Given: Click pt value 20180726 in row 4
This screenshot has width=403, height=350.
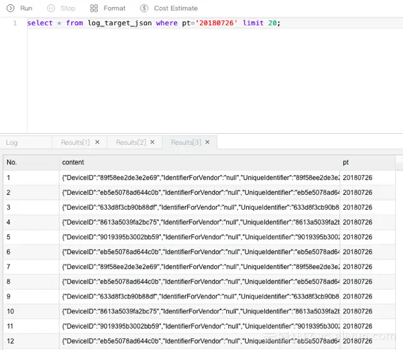Looking at the screenshot, I should [x=357, y=222].
